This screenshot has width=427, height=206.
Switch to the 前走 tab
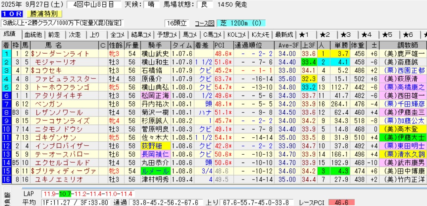tap(55, 34)
